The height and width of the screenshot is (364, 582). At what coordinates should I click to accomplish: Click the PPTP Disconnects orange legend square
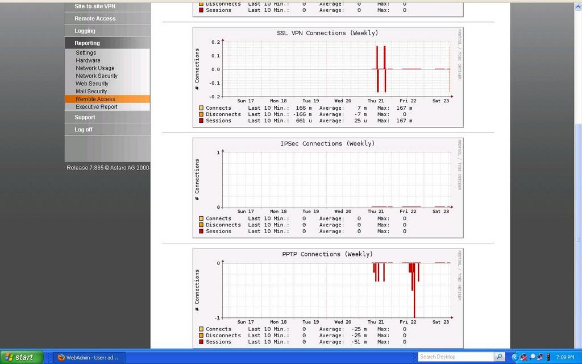click(201, 336)
